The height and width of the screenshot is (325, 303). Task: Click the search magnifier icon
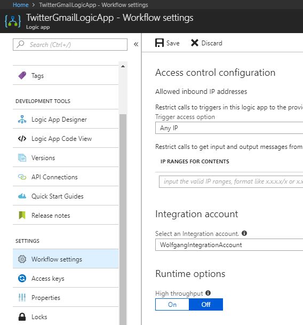coord(20,44)
